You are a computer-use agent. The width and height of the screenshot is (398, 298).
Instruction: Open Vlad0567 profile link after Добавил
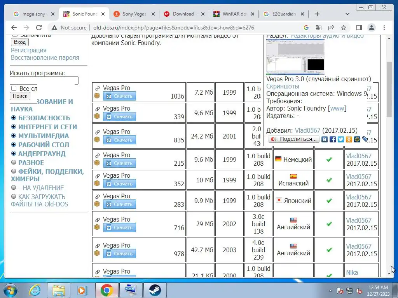point(307,130)
